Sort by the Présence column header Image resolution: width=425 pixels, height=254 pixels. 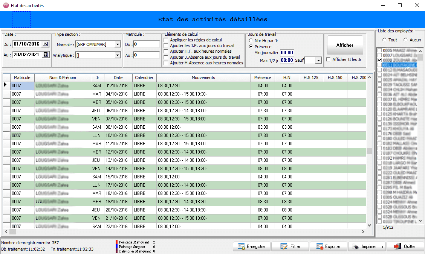click(x=263, y=78)
